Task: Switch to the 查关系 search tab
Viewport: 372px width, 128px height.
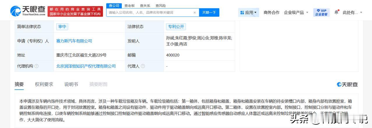Action: pos(145,6)
